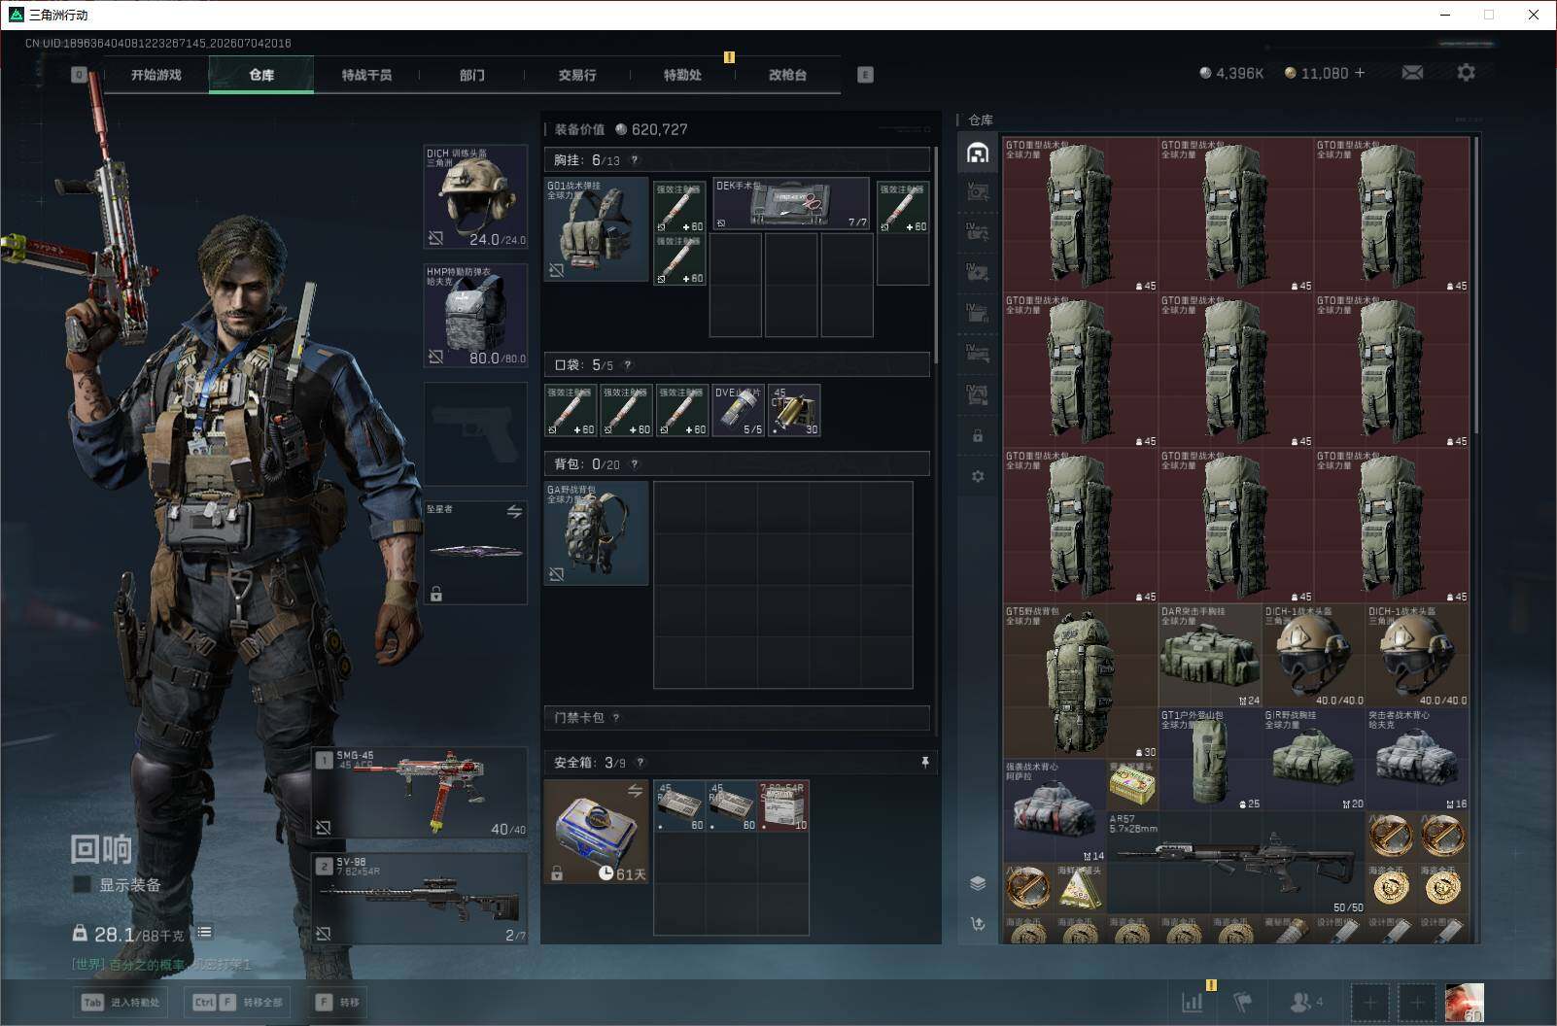Select the DICH 训练头盔 helmet slot

click(476, 197)
